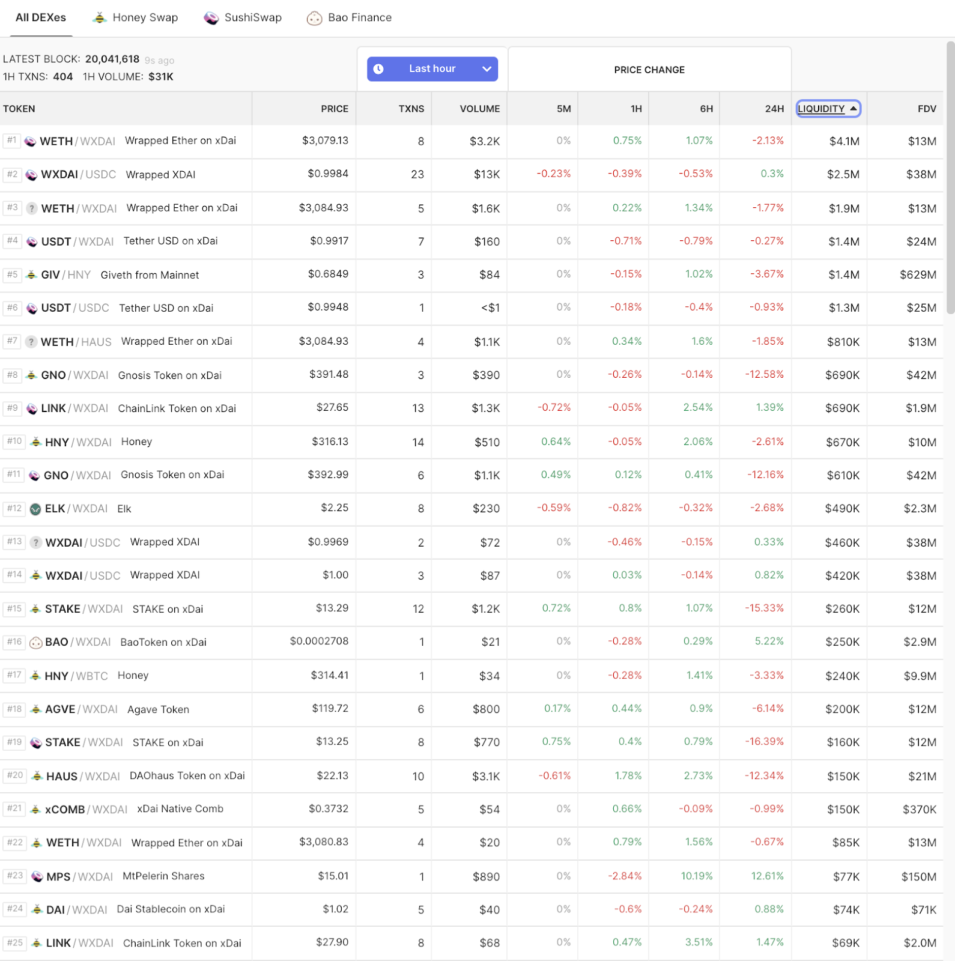
Task: Click the SushiSwap icon in row #1 WETH/WXDAI
Action: (31, 142)
